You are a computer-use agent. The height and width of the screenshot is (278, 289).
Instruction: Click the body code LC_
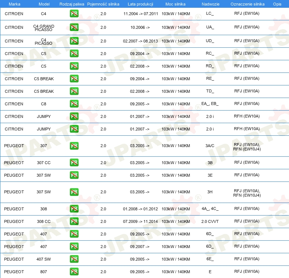coord(210,13)
